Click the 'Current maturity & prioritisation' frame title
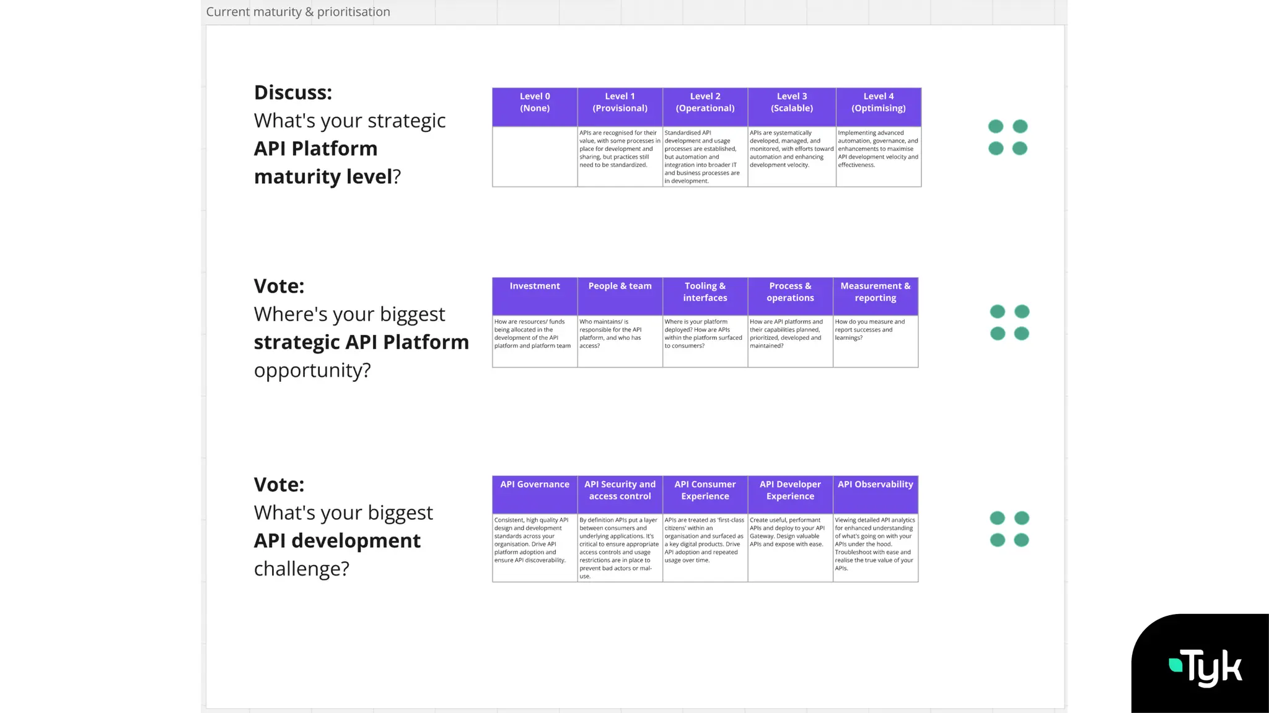 click(298, 12)
